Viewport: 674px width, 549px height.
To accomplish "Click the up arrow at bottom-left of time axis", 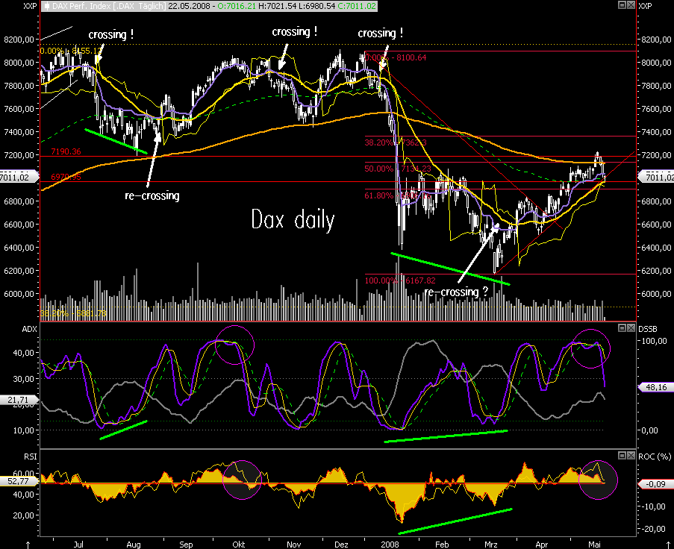I will pos(28,545).
